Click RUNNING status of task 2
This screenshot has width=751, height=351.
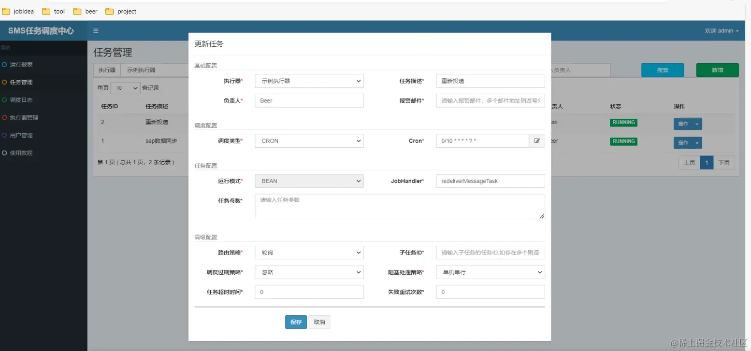coord(623,123)
